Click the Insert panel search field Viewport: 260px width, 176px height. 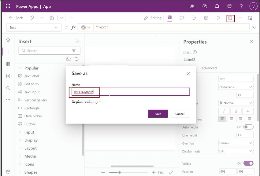[x=50, y=50]
